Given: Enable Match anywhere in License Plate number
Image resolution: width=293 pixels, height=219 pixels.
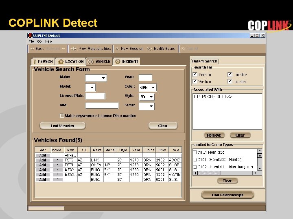Looking at the screenshot, I should pos(62,116).
